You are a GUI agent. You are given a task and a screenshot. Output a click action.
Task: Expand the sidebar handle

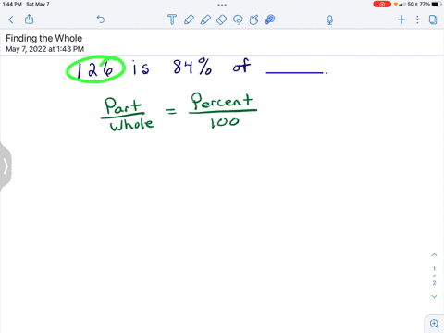coord(6,166)
